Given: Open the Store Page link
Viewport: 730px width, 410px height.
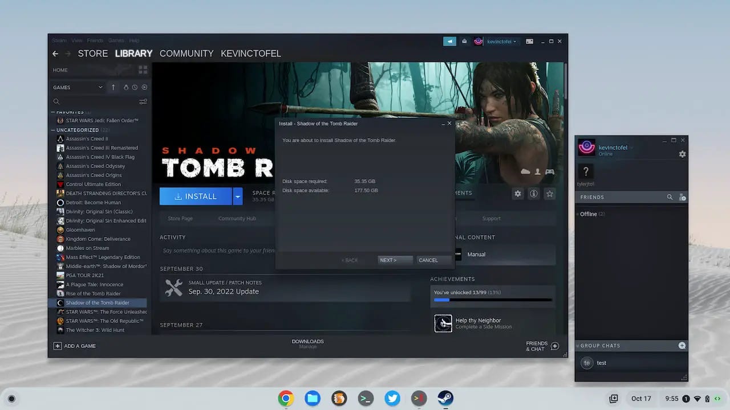Looking at the screenshot, I should 180,219.
